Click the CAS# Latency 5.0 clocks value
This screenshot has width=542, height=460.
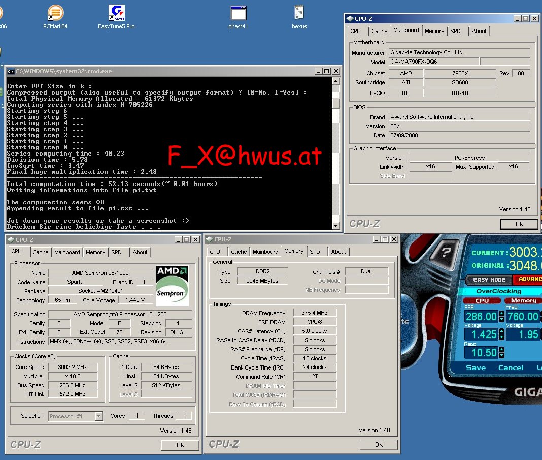point(315,331)
